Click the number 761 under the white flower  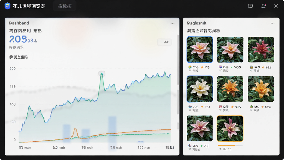pyautogui.click(x=207, y=107)
